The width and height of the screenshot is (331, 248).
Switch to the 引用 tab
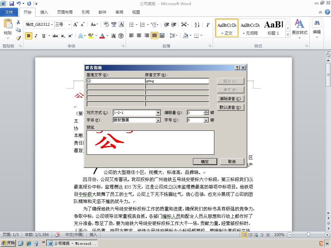click(85, 12)
